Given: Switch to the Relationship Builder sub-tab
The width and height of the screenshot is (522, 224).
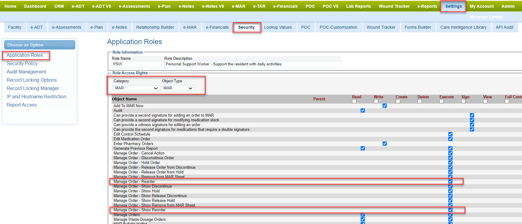Looking at the screenshot, I should point(155,27).
